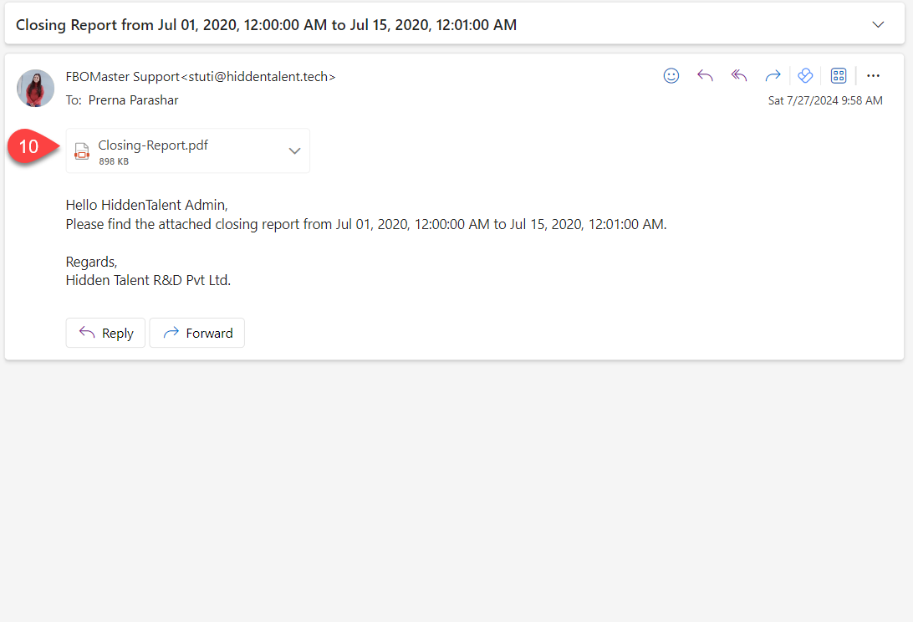The width and height of the screenshot is (913, 622).
Task: Click the red number 10 callout marker
Action: (29, 147)
